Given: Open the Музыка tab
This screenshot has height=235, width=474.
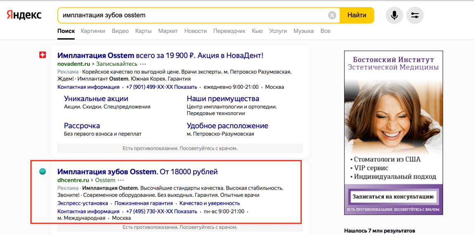Looking at the screenshot, I should 303,31.
